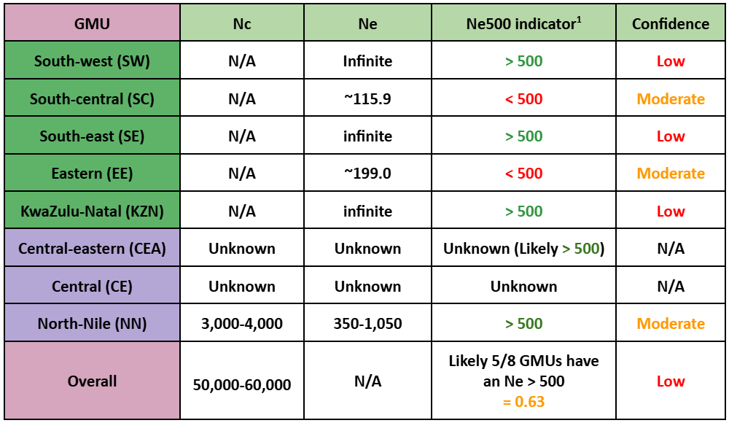
Task: Select the ~115.9 Ne value cell
Action: click(367, 98)
